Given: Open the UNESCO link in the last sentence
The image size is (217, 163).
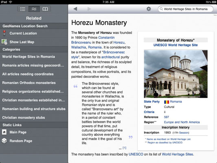Looking at the screenshot, I should (136, 154).
